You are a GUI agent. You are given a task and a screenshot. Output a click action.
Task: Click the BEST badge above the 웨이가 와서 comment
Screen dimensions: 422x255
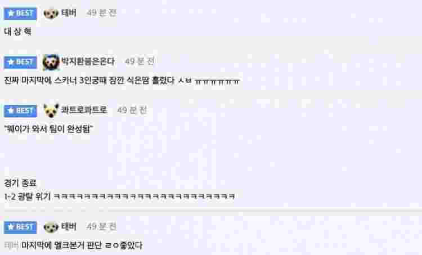pos(20,111)
